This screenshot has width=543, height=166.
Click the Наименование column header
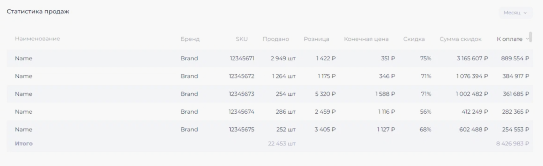tap(37, 39)
